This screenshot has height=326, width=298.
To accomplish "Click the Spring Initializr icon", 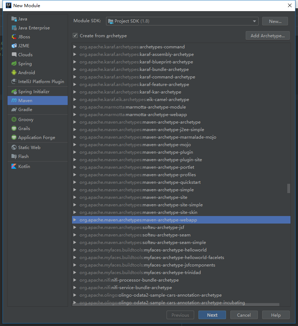I will tap(14, 91).
